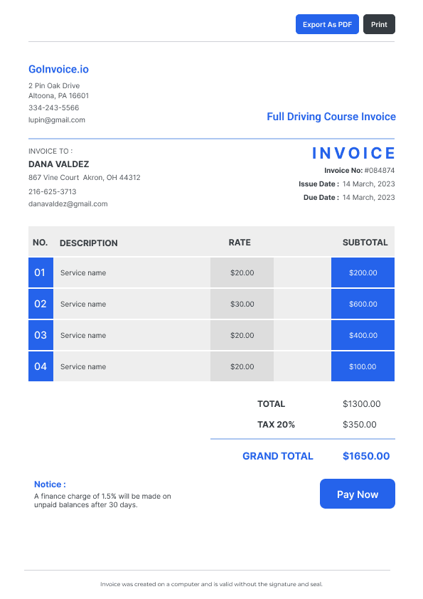The image size is (423, 599).
Task: Click the footer note about signature and seal
Action: (212, 584)
